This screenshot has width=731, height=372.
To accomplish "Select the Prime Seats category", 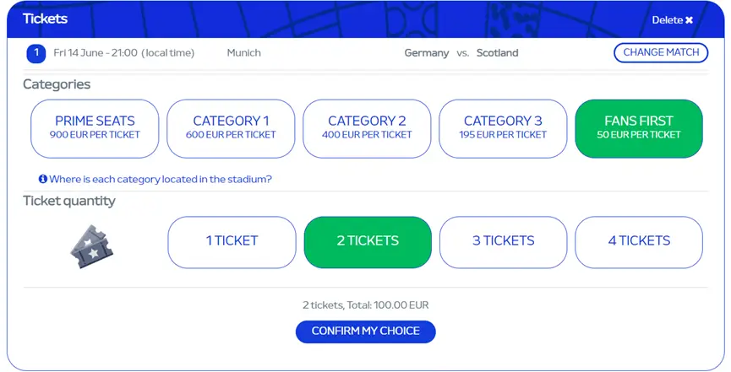I will click(x=95, y=128).
